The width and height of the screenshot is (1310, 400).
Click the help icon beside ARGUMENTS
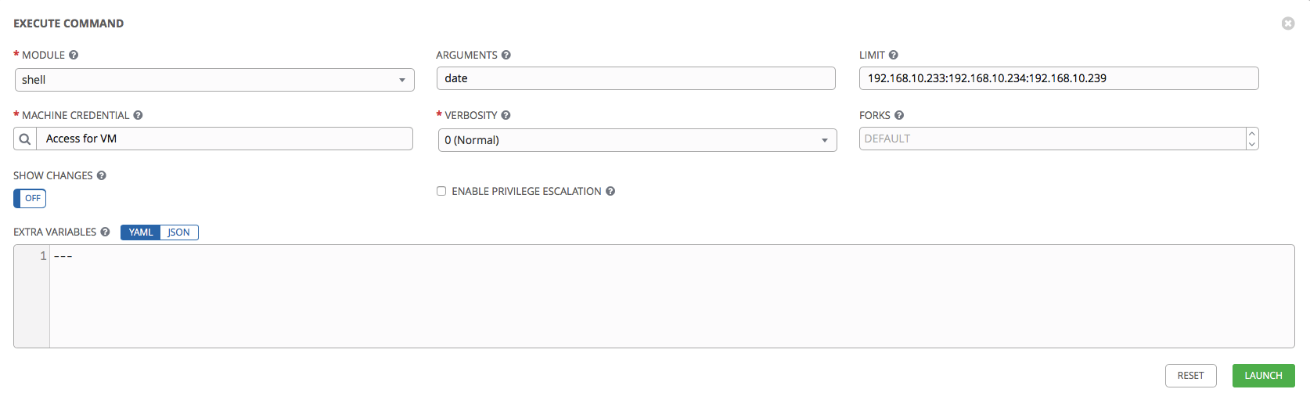506,55
